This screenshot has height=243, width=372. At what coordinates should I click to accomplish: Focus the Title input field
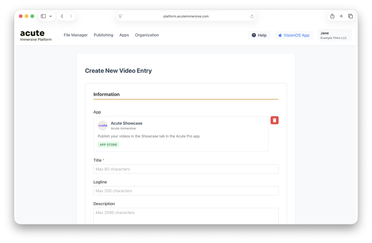click(186, 169)
